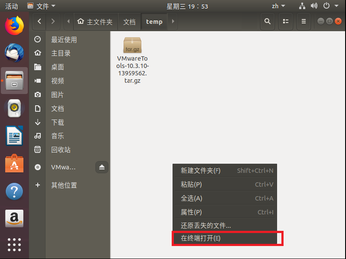Open Firefox from the dock
Image resolution: width=346 pixels, height=259 pixels.
coord(14,25)
